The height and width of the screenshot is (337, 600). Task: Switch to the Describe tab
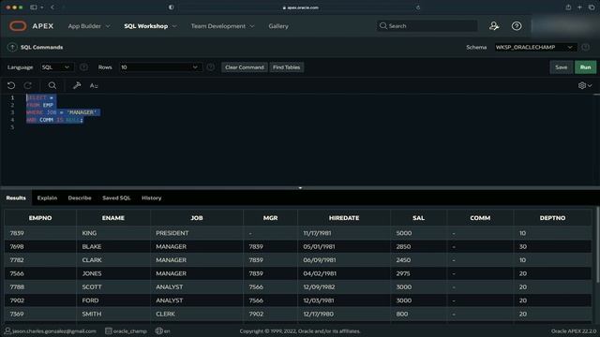click(x=80, y=198)
